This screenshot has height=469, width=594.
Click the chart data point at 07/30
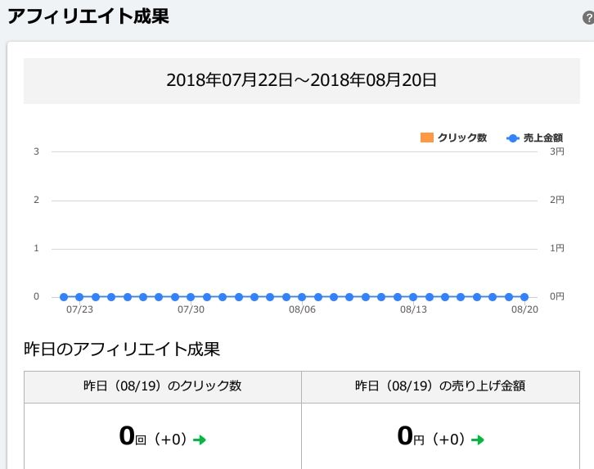(191, 297)
